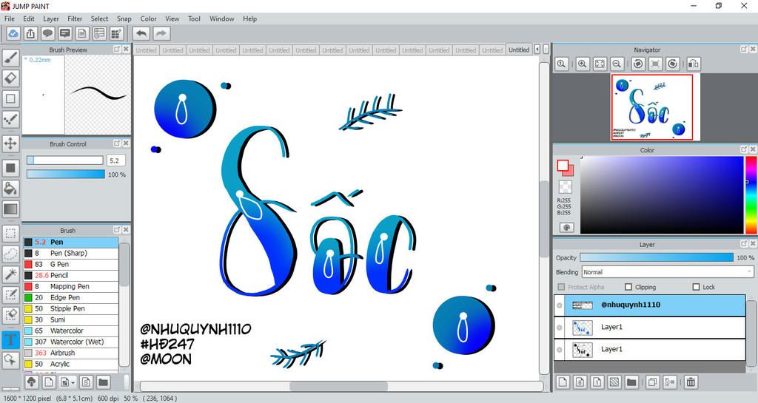
Task: Select the Lasso tool
Action: click(x=10, y=254)
